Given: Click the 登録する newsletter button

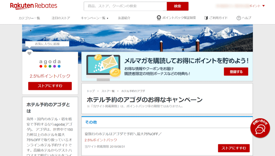Looking at the screenshot, I should click(236, 71).
